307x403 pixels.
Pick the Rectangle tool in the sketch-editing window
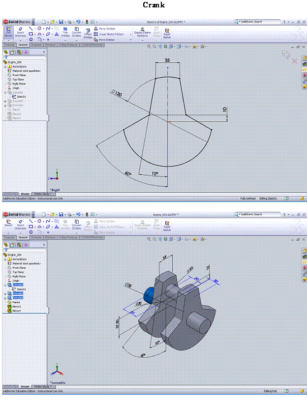tap(31, 34)
